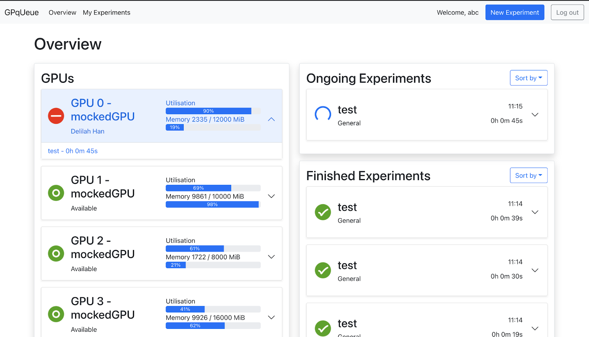The width and height of the screenshot is (589, 337).
Task: Open the 'test - 0h 0m 45s' running job link
Action: coord(73,151)
